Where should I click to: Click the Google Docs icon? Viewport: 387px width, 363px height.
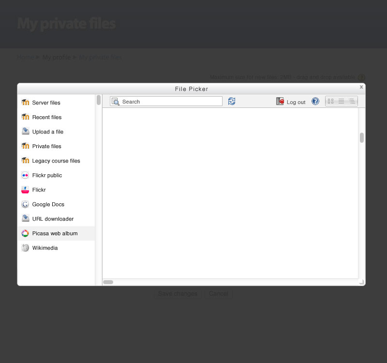(25, 204)
